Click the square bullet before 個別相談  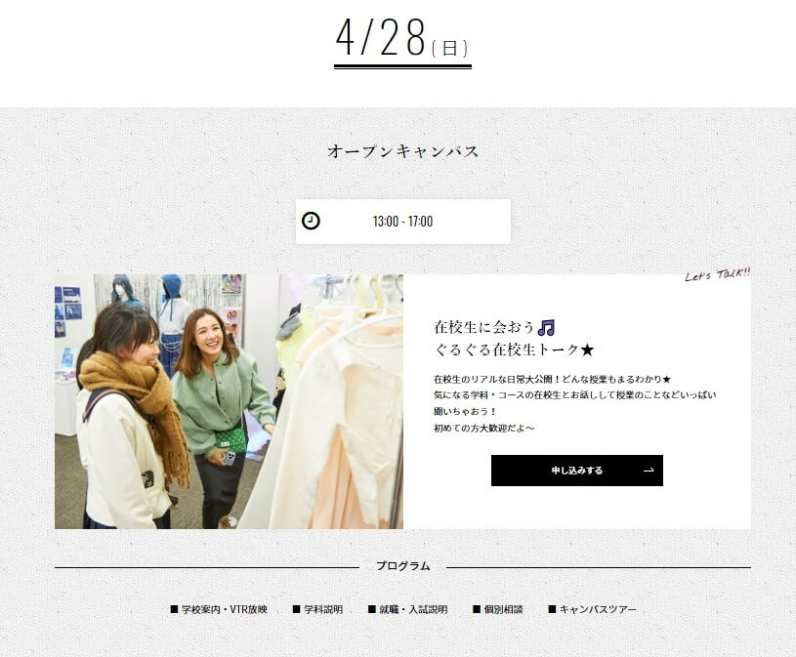(x=477, y=609)
